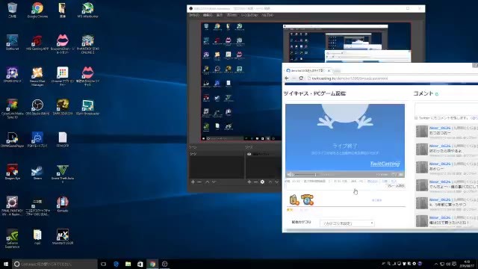Viewport: 478px width, 269px height.
Task: Launch CyberLink Media Suite 10 shortcut
Action: 12,109
